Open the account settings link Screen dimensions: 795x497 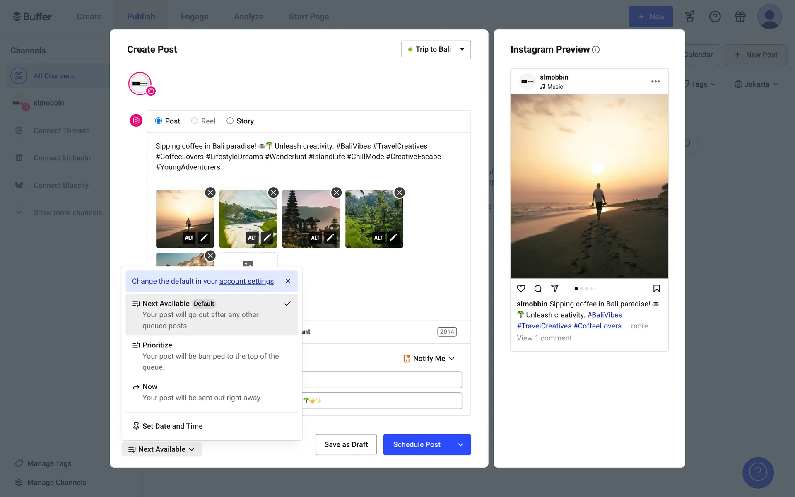click(246, 281)
